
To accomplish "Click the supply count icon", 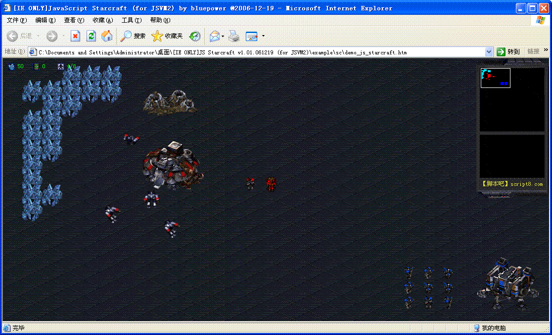I will pyautogui.click(x=61, y=66).
